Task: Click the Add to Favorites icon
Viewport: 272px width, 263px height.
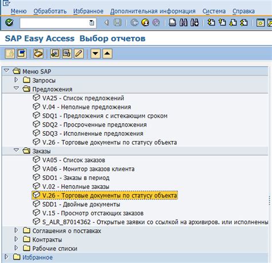Action: (x=55, y=53)
